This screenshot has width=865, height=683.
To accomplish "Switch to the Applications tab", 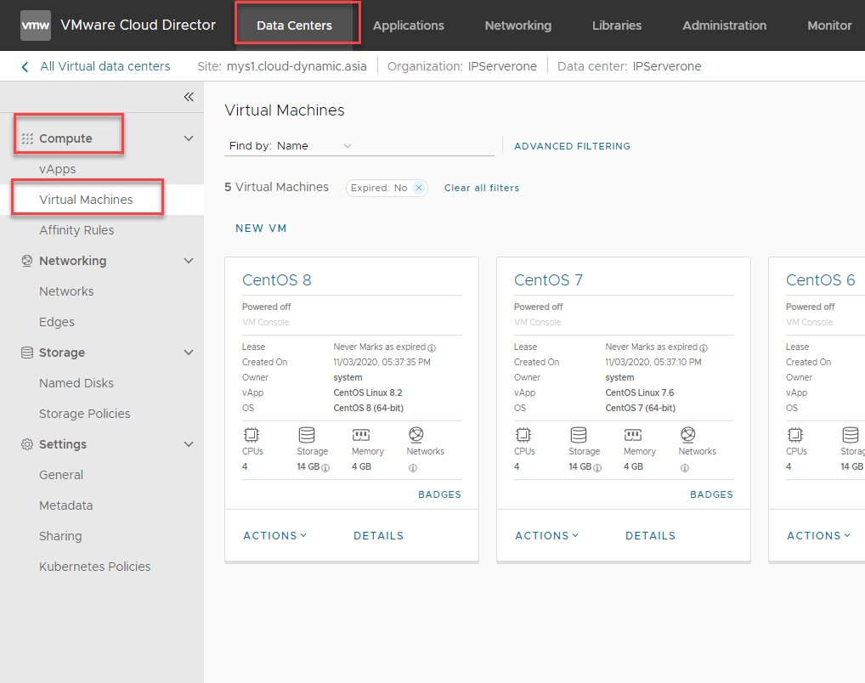I will pos(408,25).
